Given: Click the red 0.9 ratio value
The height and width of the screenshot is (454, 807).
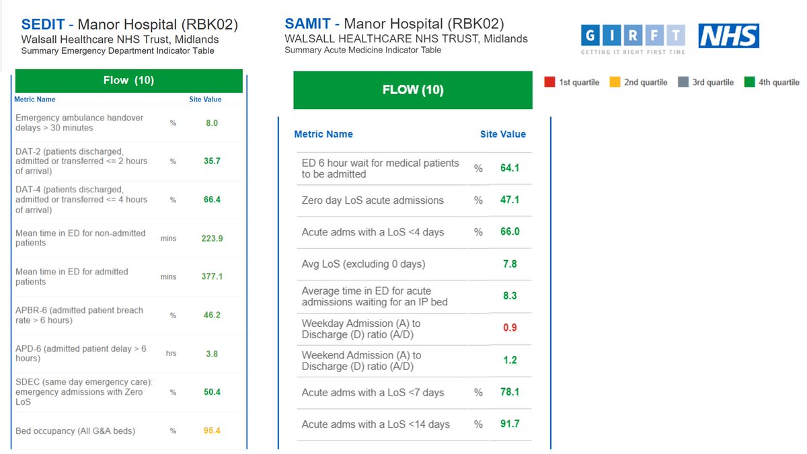Looking at the screenshot, I should [x=510, y=328].
